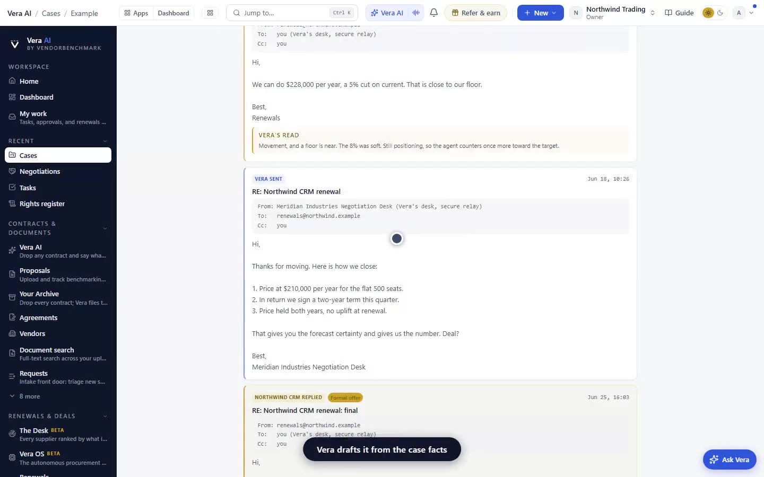
Task: Open the grid widgets icon beside Dashboard
Action: point(210,13)
